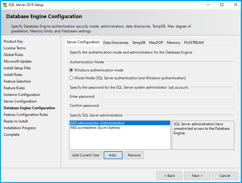Viewport: 242px width, 183px height.
Task: Click the SQL Server Setup title bar icon
Action: pyautogui.click(x=5, y=5)
